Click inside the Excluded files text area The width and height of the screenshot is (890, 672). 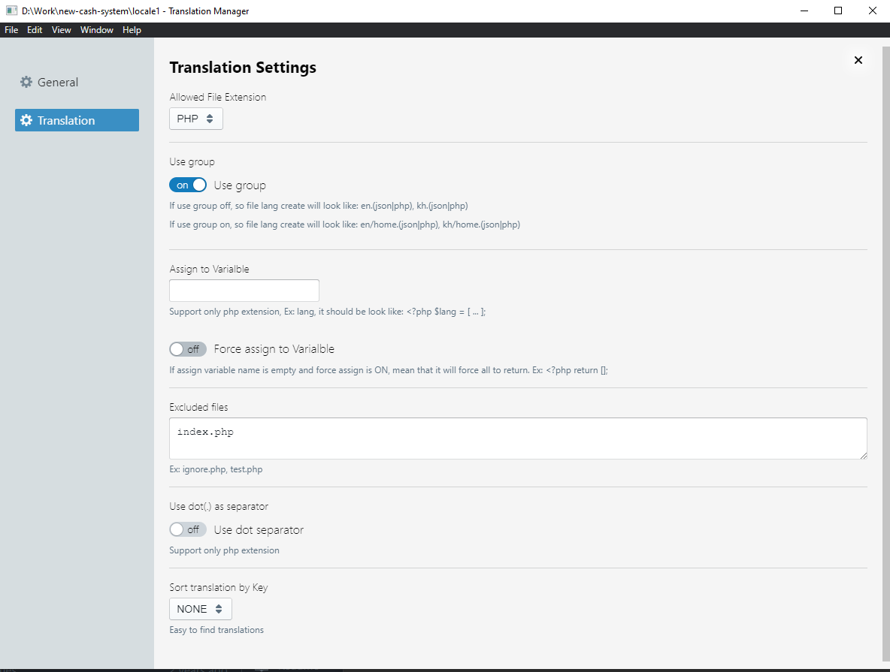pos(518,438)
